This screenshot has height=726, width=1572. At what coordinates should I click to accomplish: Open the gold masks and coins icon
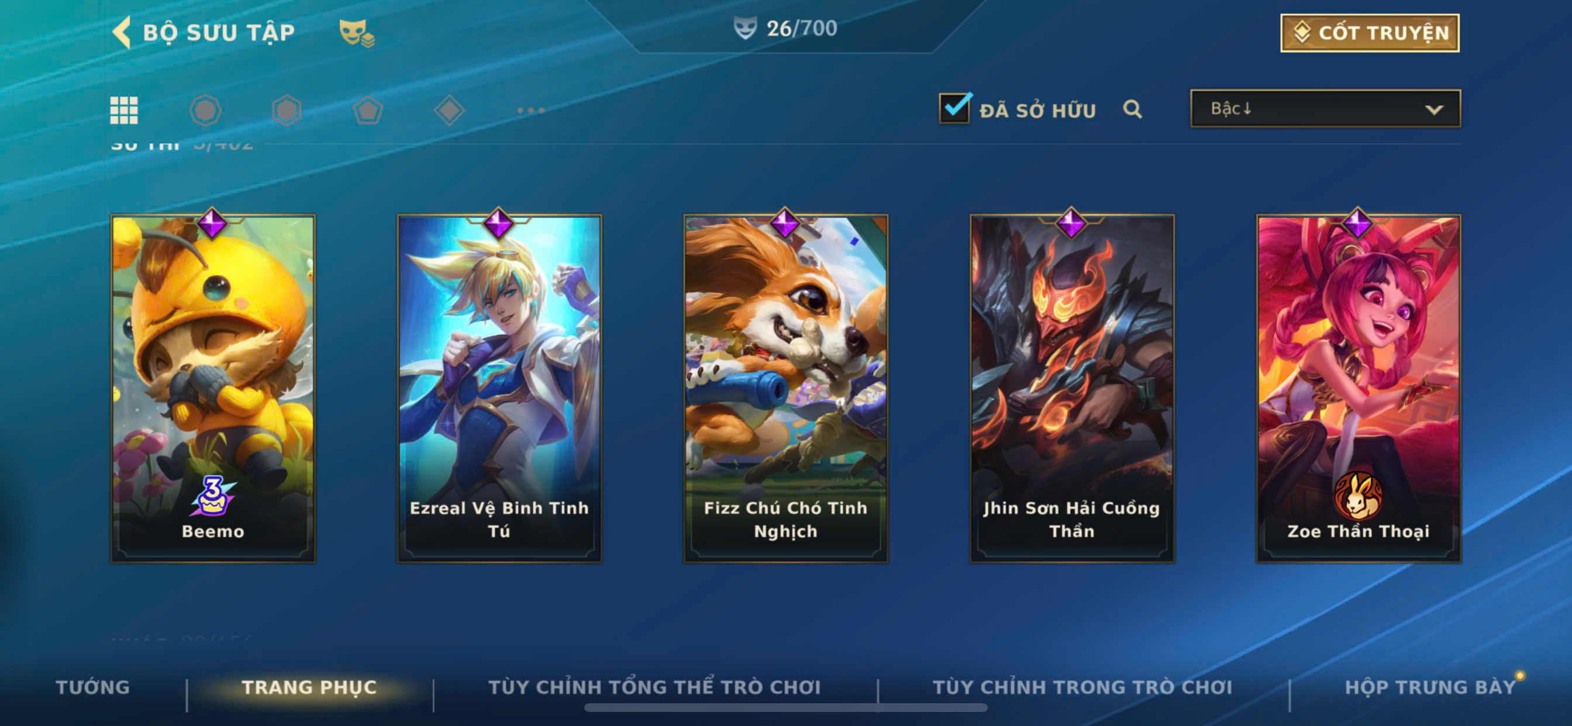point(356,32)
